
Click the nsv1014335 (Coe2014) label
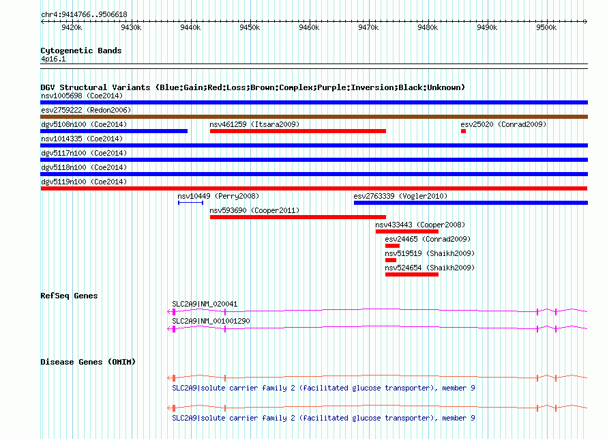tap(82, 139)
